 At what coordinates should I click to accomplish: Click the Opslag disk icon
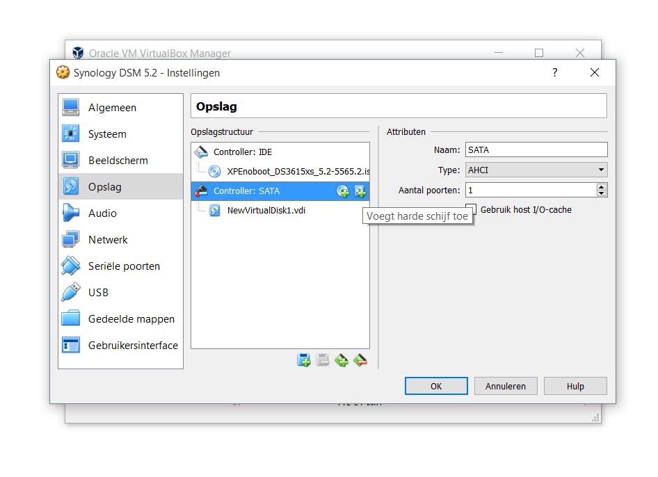[x=70, y=186]
